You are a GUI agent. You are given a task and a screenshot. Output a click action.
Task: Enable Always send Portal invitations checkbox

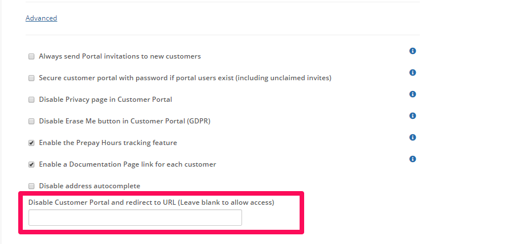[31, 57]
